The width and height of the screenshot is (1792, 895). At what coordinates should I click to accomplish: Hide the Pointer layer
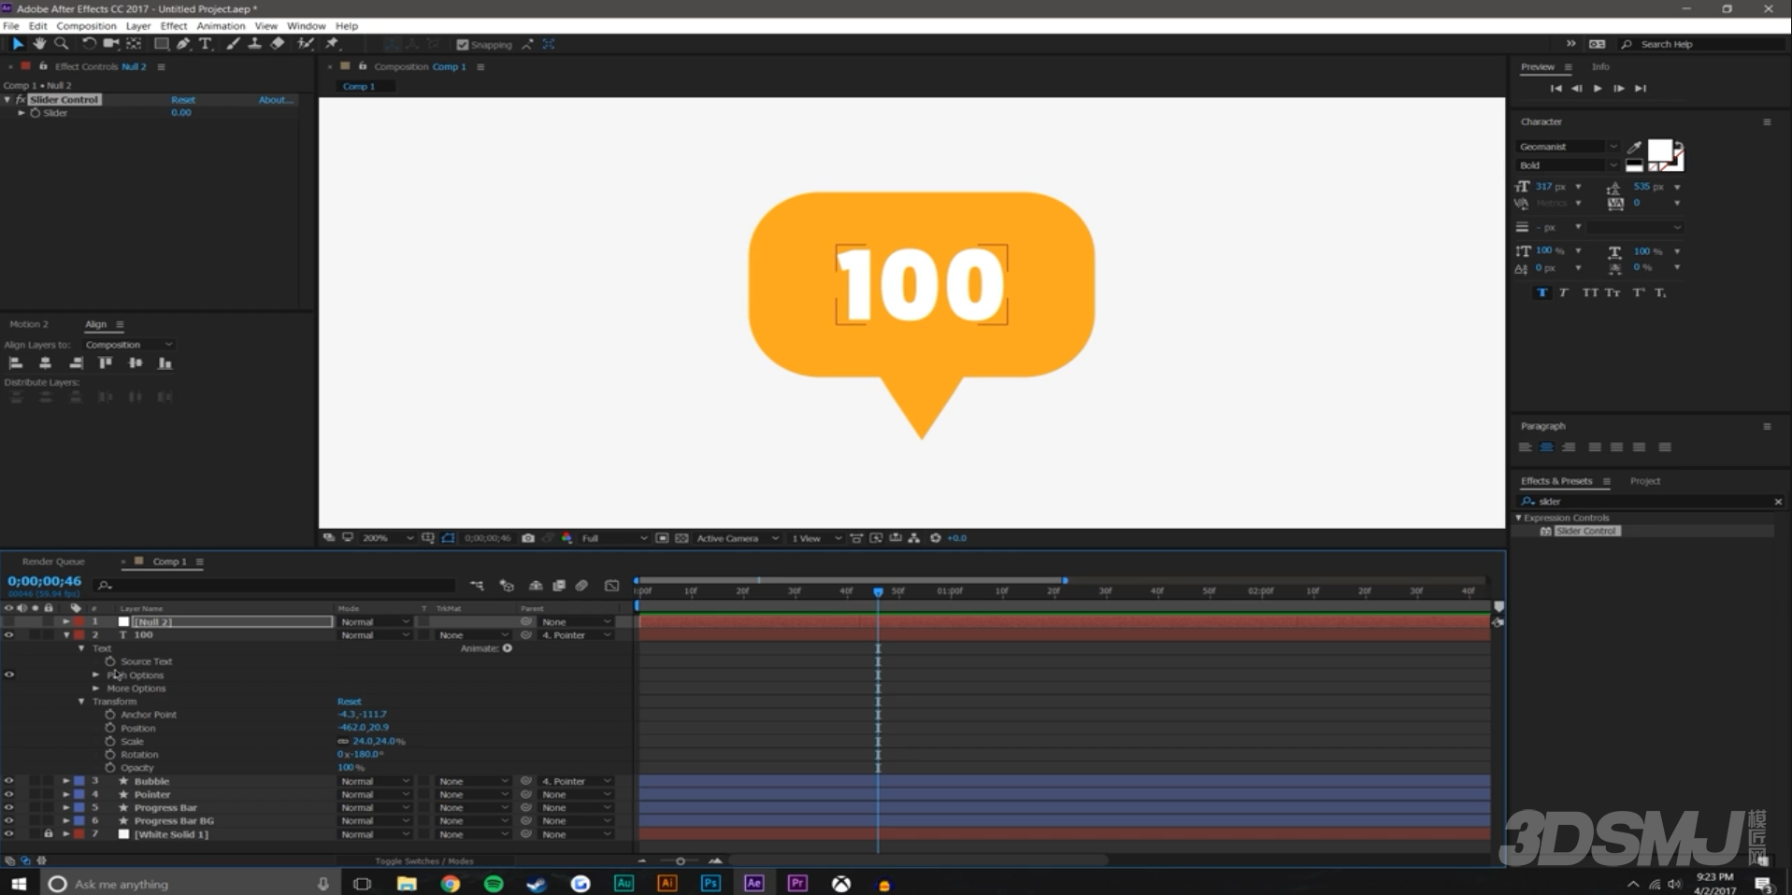click(9, 795)
